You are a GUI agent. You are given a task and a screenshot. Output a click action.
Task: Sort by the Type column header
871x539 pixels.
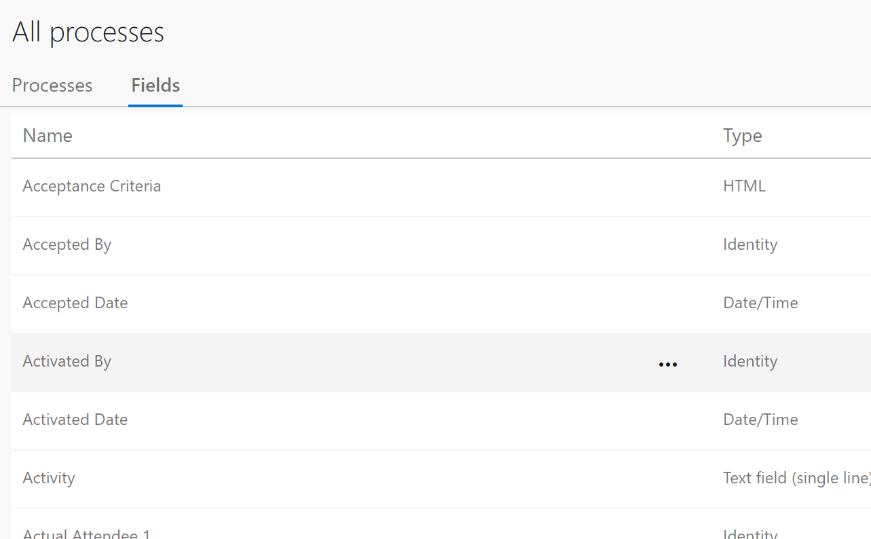[x=742, y=136]
